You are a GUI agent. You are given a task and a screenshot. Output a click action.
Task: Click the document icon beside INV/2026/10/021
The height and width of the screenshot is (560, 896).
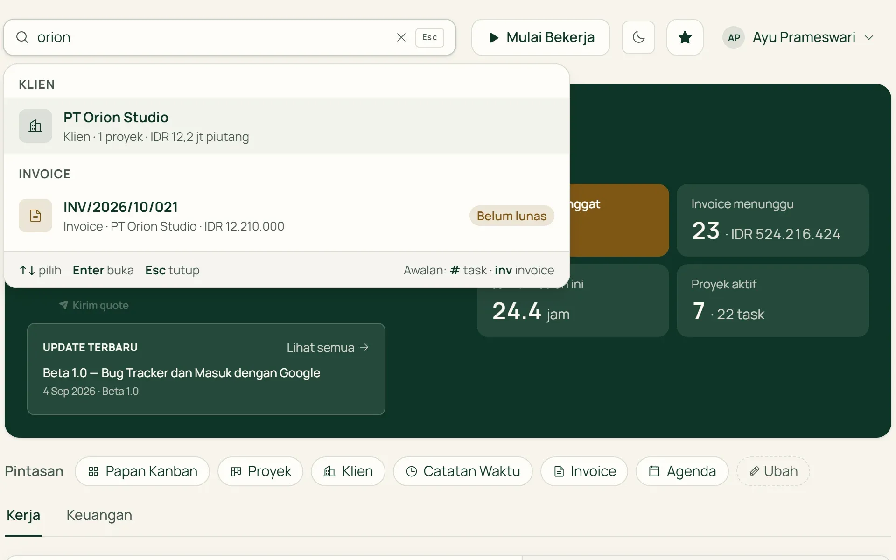click(x=35, y=216)
